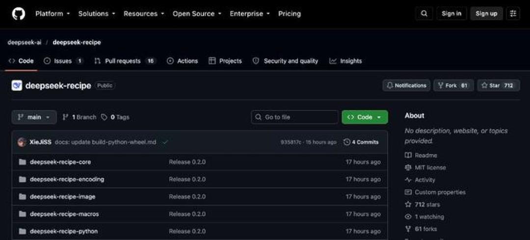The height and width of the screenshot is (240, 530).
Task: Open the Platform dropdown menu
Action: pyautogui.click(x=53, y=14)
